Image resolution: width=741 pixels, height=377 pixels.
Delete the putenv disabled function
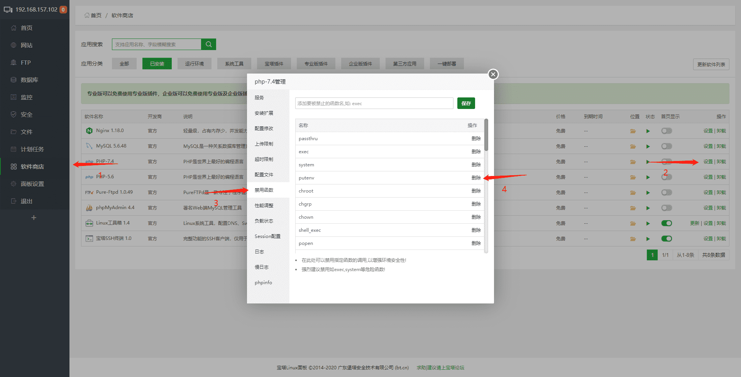[x=476, y=178]
